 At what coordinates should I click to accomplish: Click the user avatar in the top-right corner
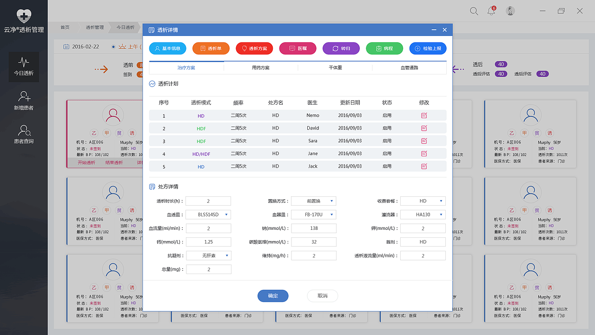[x=510, y=11]
